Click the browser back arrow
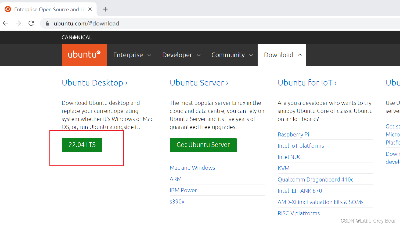The image size is (400, 226). tap(5, 23)
